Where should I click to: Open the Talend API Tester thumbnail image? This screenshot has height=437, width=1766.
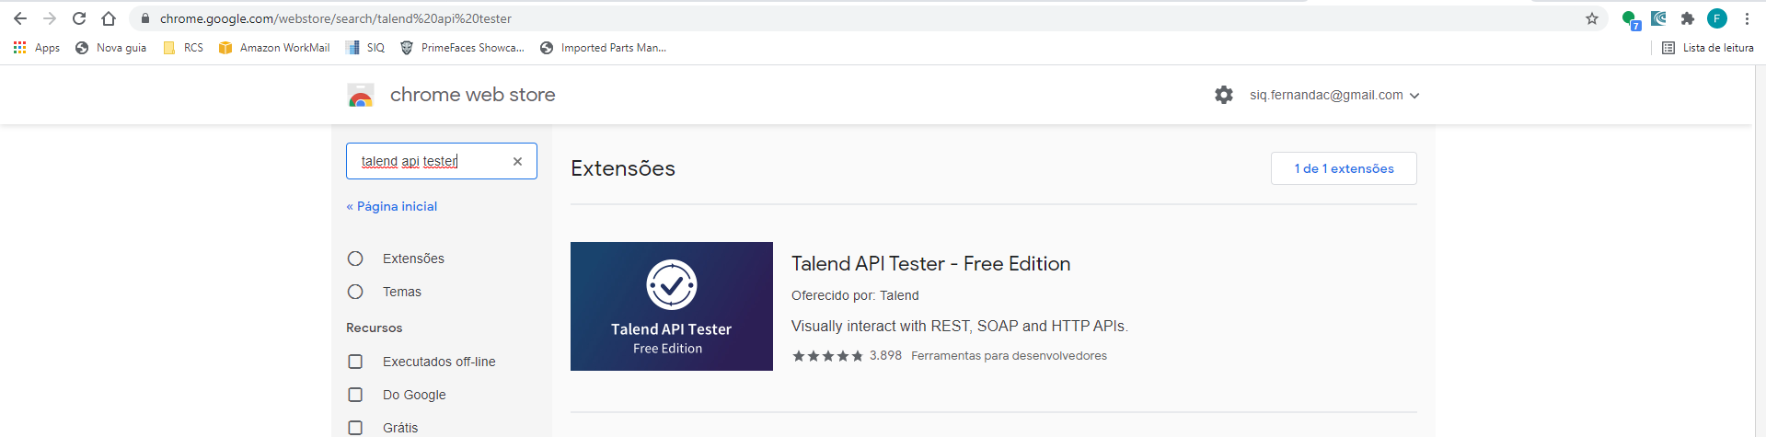click(x=672, y=306)
